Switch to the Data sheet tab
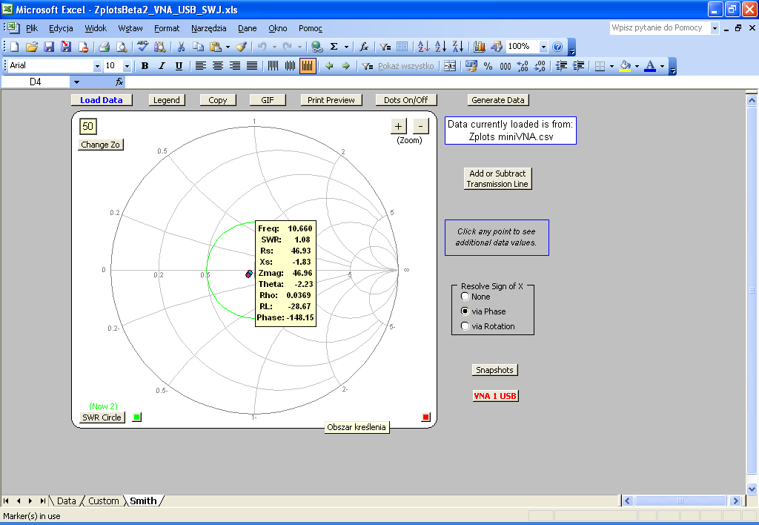 click(x=66, y=501)
